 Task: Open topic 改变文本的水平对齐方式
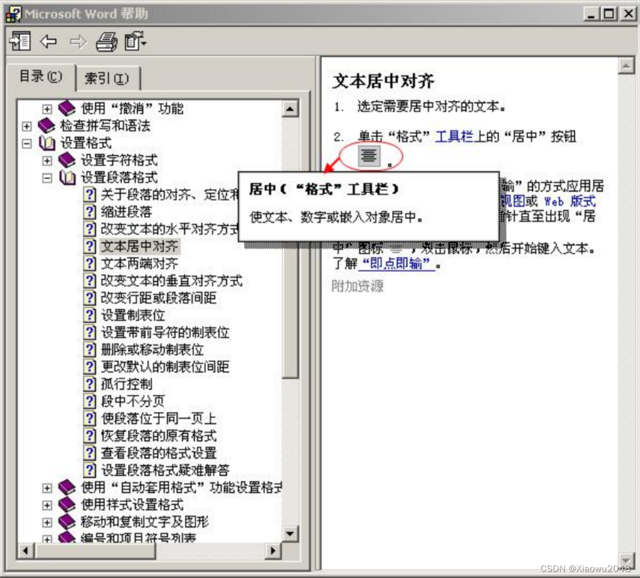point(169,229)
